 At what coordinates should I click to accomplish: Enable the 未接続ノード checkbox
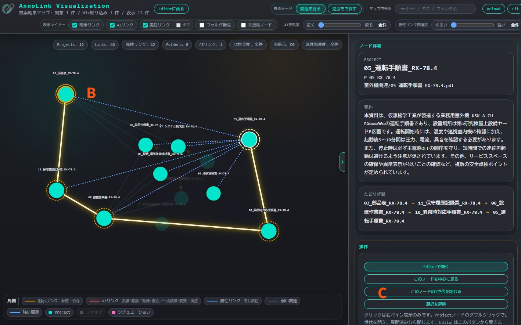(243, 25)
